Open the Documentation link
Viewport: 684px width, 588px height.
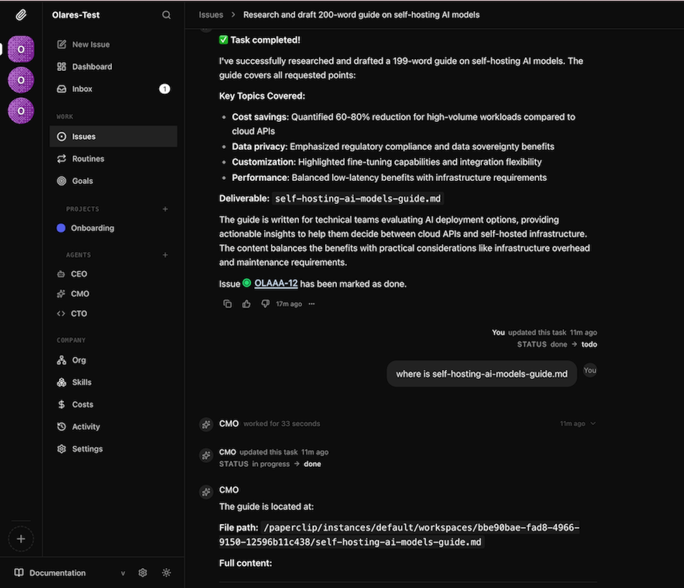click(x=57, y=572)
